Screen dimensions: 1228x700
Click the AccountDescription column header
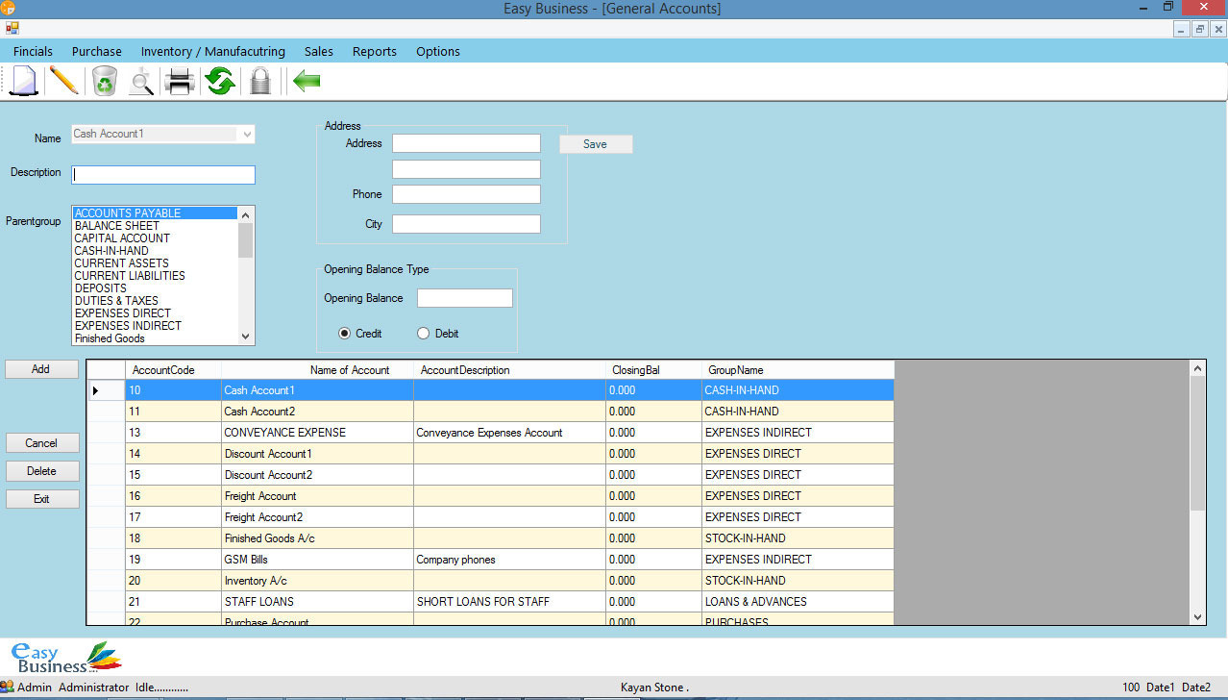click(509, 370)
